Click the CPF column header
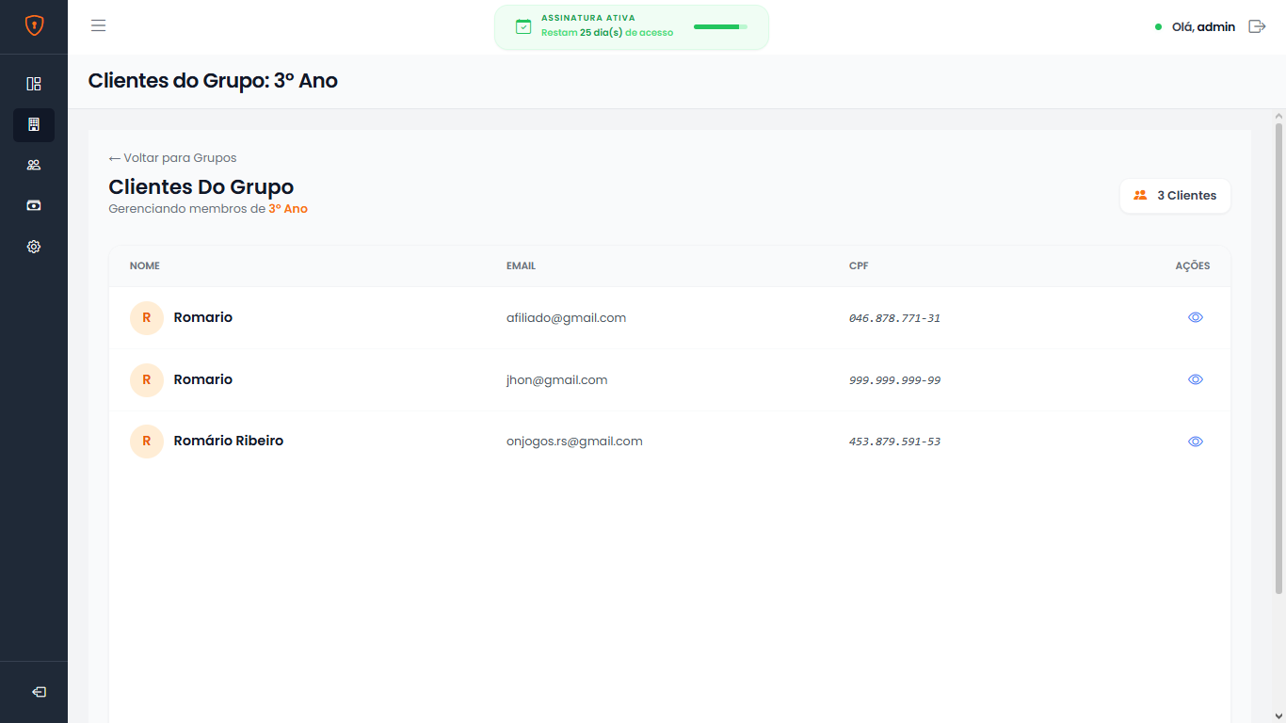 point(859,266)
